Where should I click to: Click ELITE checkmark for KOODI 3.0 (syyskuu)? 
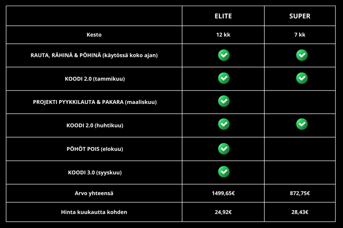224,172
